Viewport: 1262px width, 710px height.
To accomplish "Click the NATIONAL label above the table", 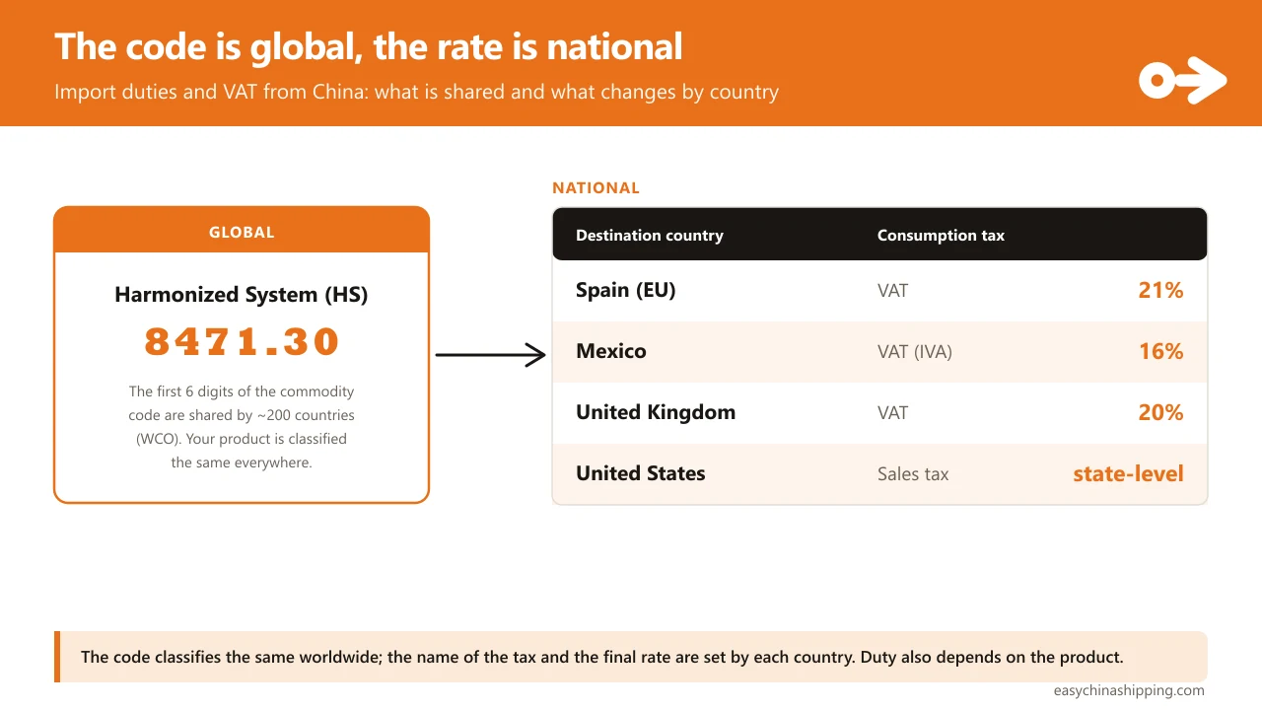I will 596,187.
